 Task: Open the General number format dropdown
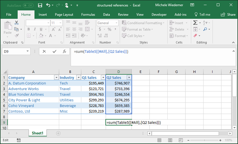[116, 23]
